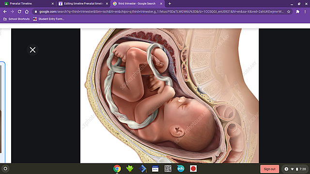This screenshot has height=174, width=310.
Task: Open a new browser tab
Action: pyautogui.click(x=170, y=3)
